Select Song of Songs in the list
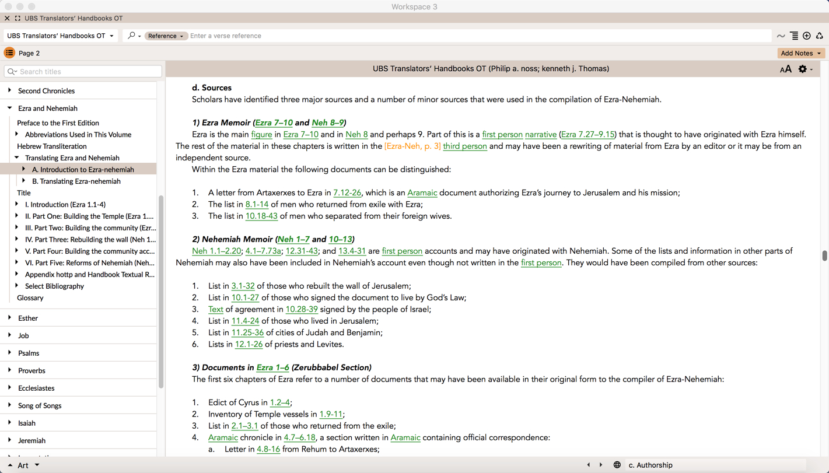This screenshot has height=473, width=829. [40, 406]
